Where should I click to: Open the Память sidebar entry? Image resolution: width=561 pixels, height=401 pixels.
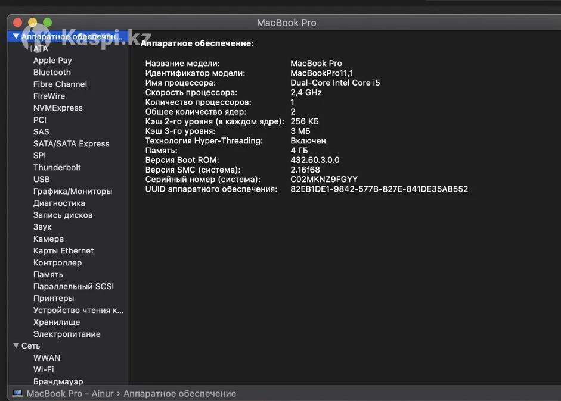tap(48, 274)
